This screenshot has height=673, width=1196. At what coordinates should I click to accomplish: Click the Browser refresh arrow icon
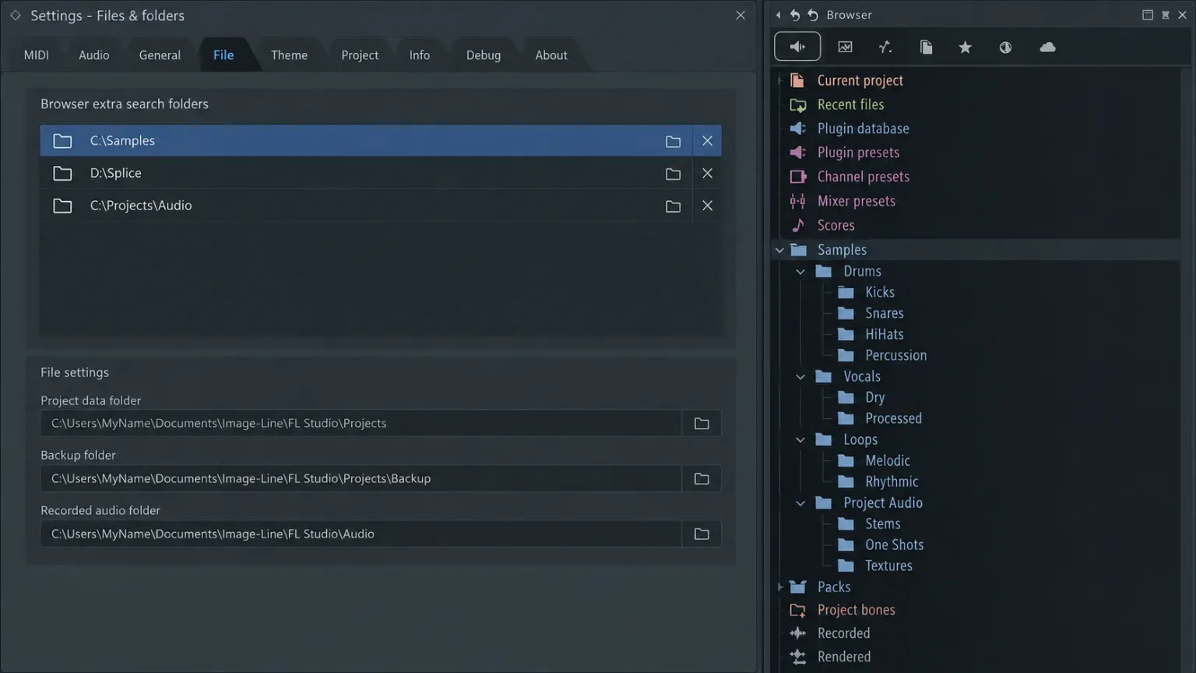click(813, 15)
